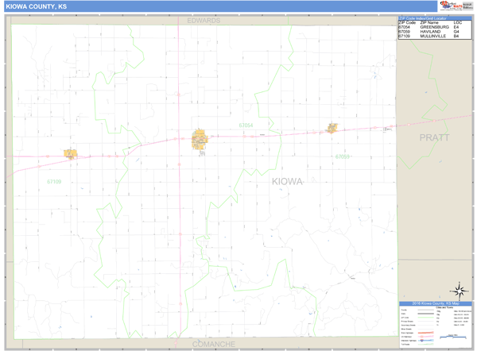Click the State Highways line sample in the legend

coord(425,333)
